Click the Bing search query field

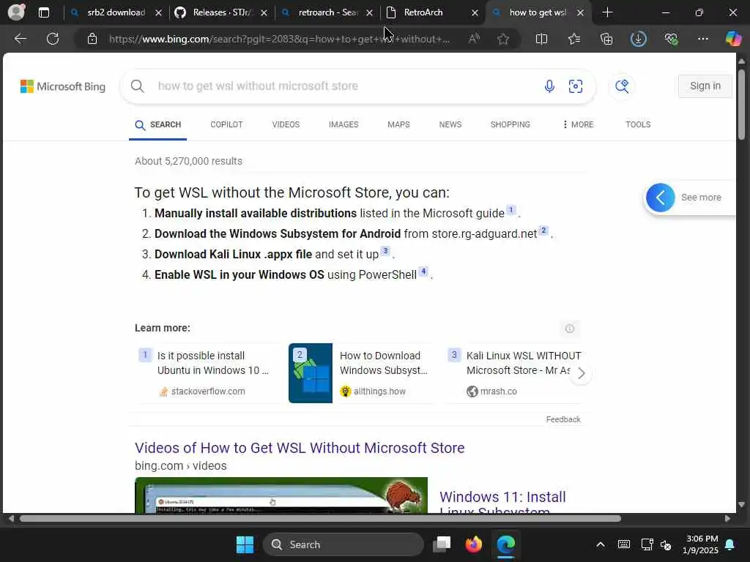(344, 86)
